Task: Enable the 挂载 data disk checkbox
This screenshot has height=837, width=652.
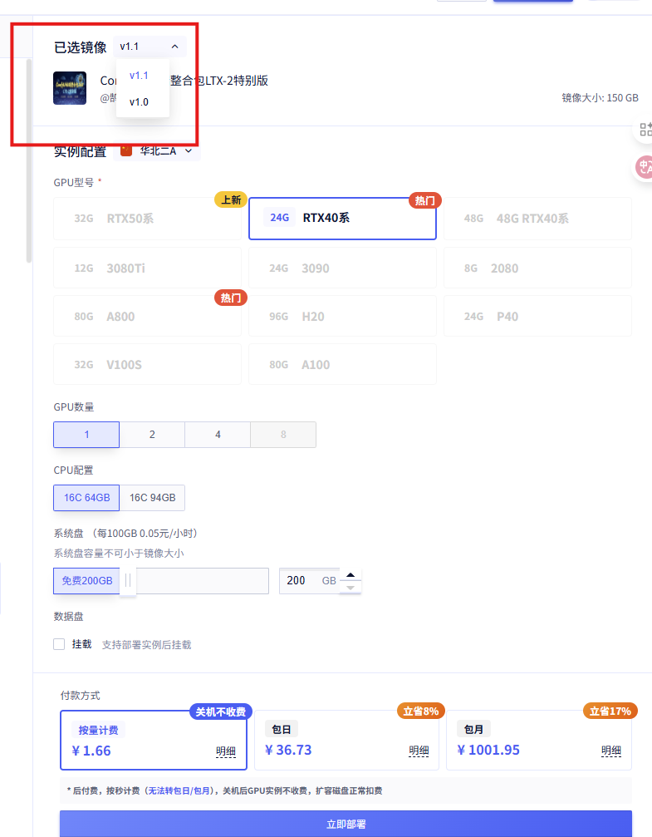Action: [x=59, y=644]
